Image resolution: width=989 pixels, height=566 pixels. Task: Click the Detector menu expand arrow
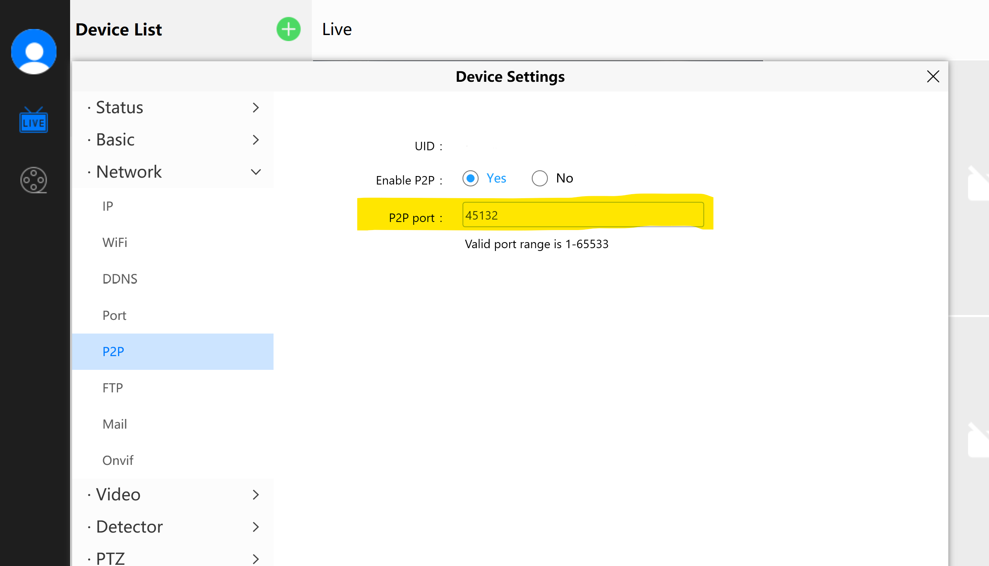click(x=257, y=527)
